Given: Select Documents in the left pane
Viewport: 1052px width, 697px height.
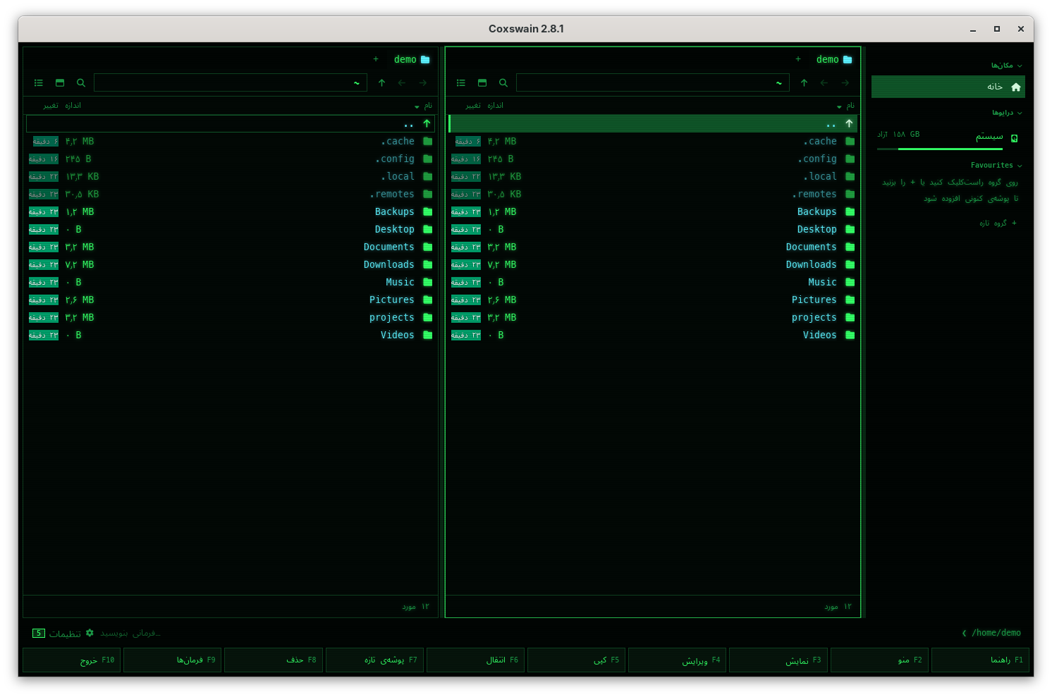Looking at the screenshot, I should [x=231, y=247].
